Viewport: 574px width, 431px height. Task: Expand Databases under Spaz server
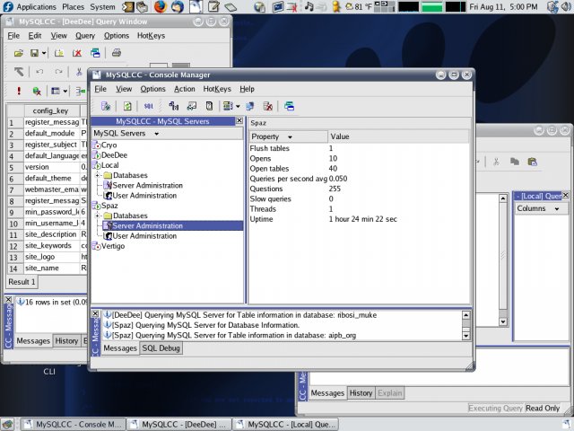(98, 215)
